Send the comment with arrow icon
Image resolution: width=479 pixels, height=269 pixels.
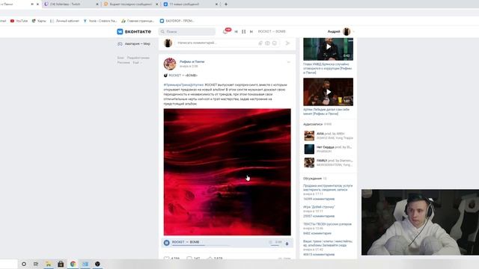tap(287, 43)
